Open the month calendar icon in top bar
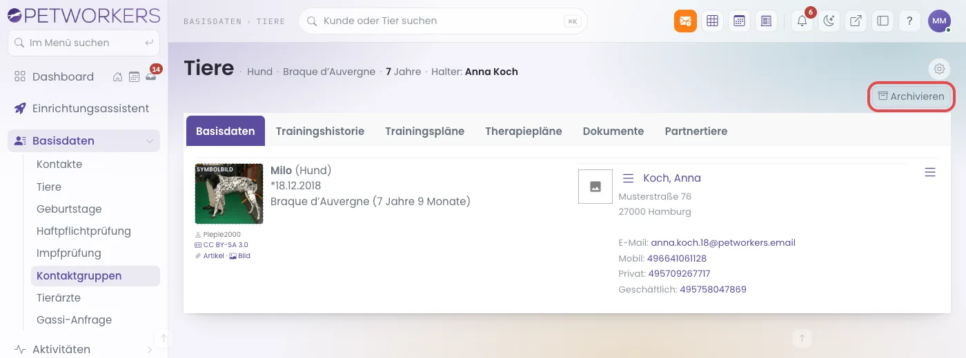The width and height of the screenshot is (966, 358). [740, 21]
